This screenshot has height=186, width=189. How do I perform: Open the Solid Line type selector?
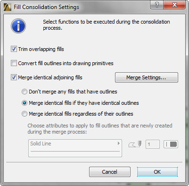[75, 148]
